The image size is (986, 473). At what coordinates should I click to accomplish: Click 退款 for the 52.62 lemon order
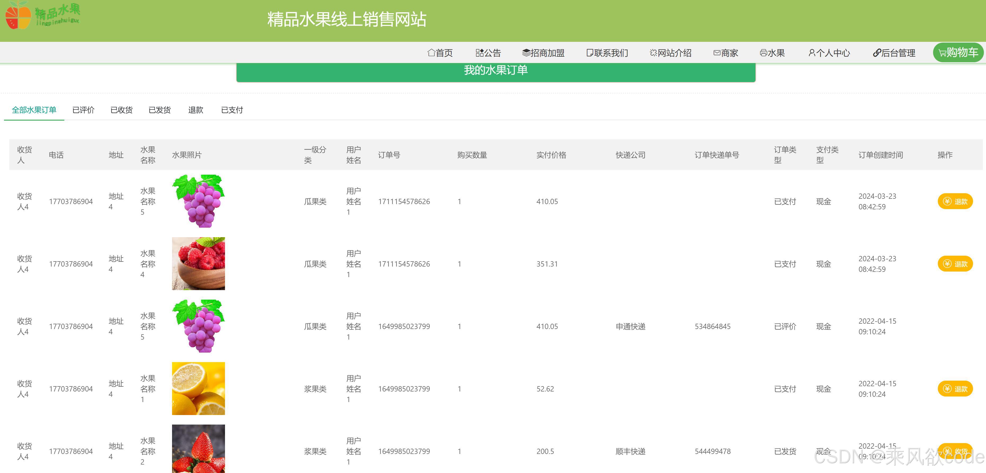coord(955,389)
